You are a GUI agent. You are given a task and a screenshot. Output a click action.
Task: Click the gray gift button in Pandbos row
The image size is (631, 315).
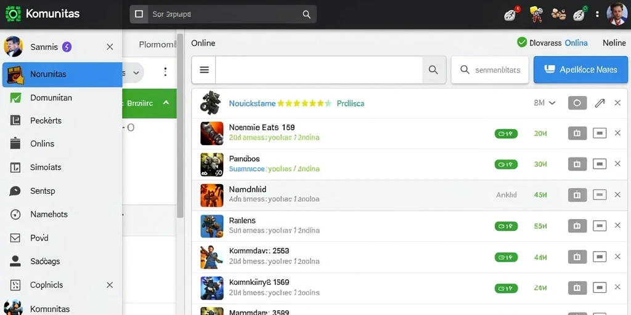[x=577, y=164]
